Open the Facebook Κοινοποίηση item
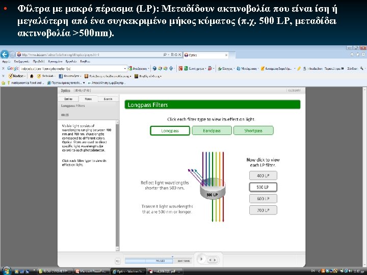367x275 pixels. tap(70, 76)
